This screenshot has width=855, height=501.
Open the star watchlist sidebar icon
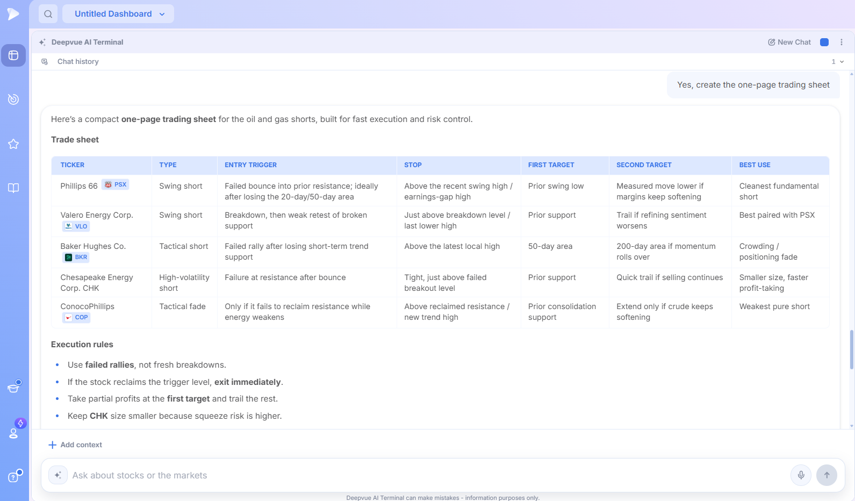coord(13,144)
